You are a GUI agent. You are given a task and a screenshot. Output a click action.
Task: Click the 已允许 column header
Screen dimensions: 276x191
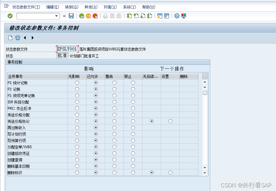[96, 76]
